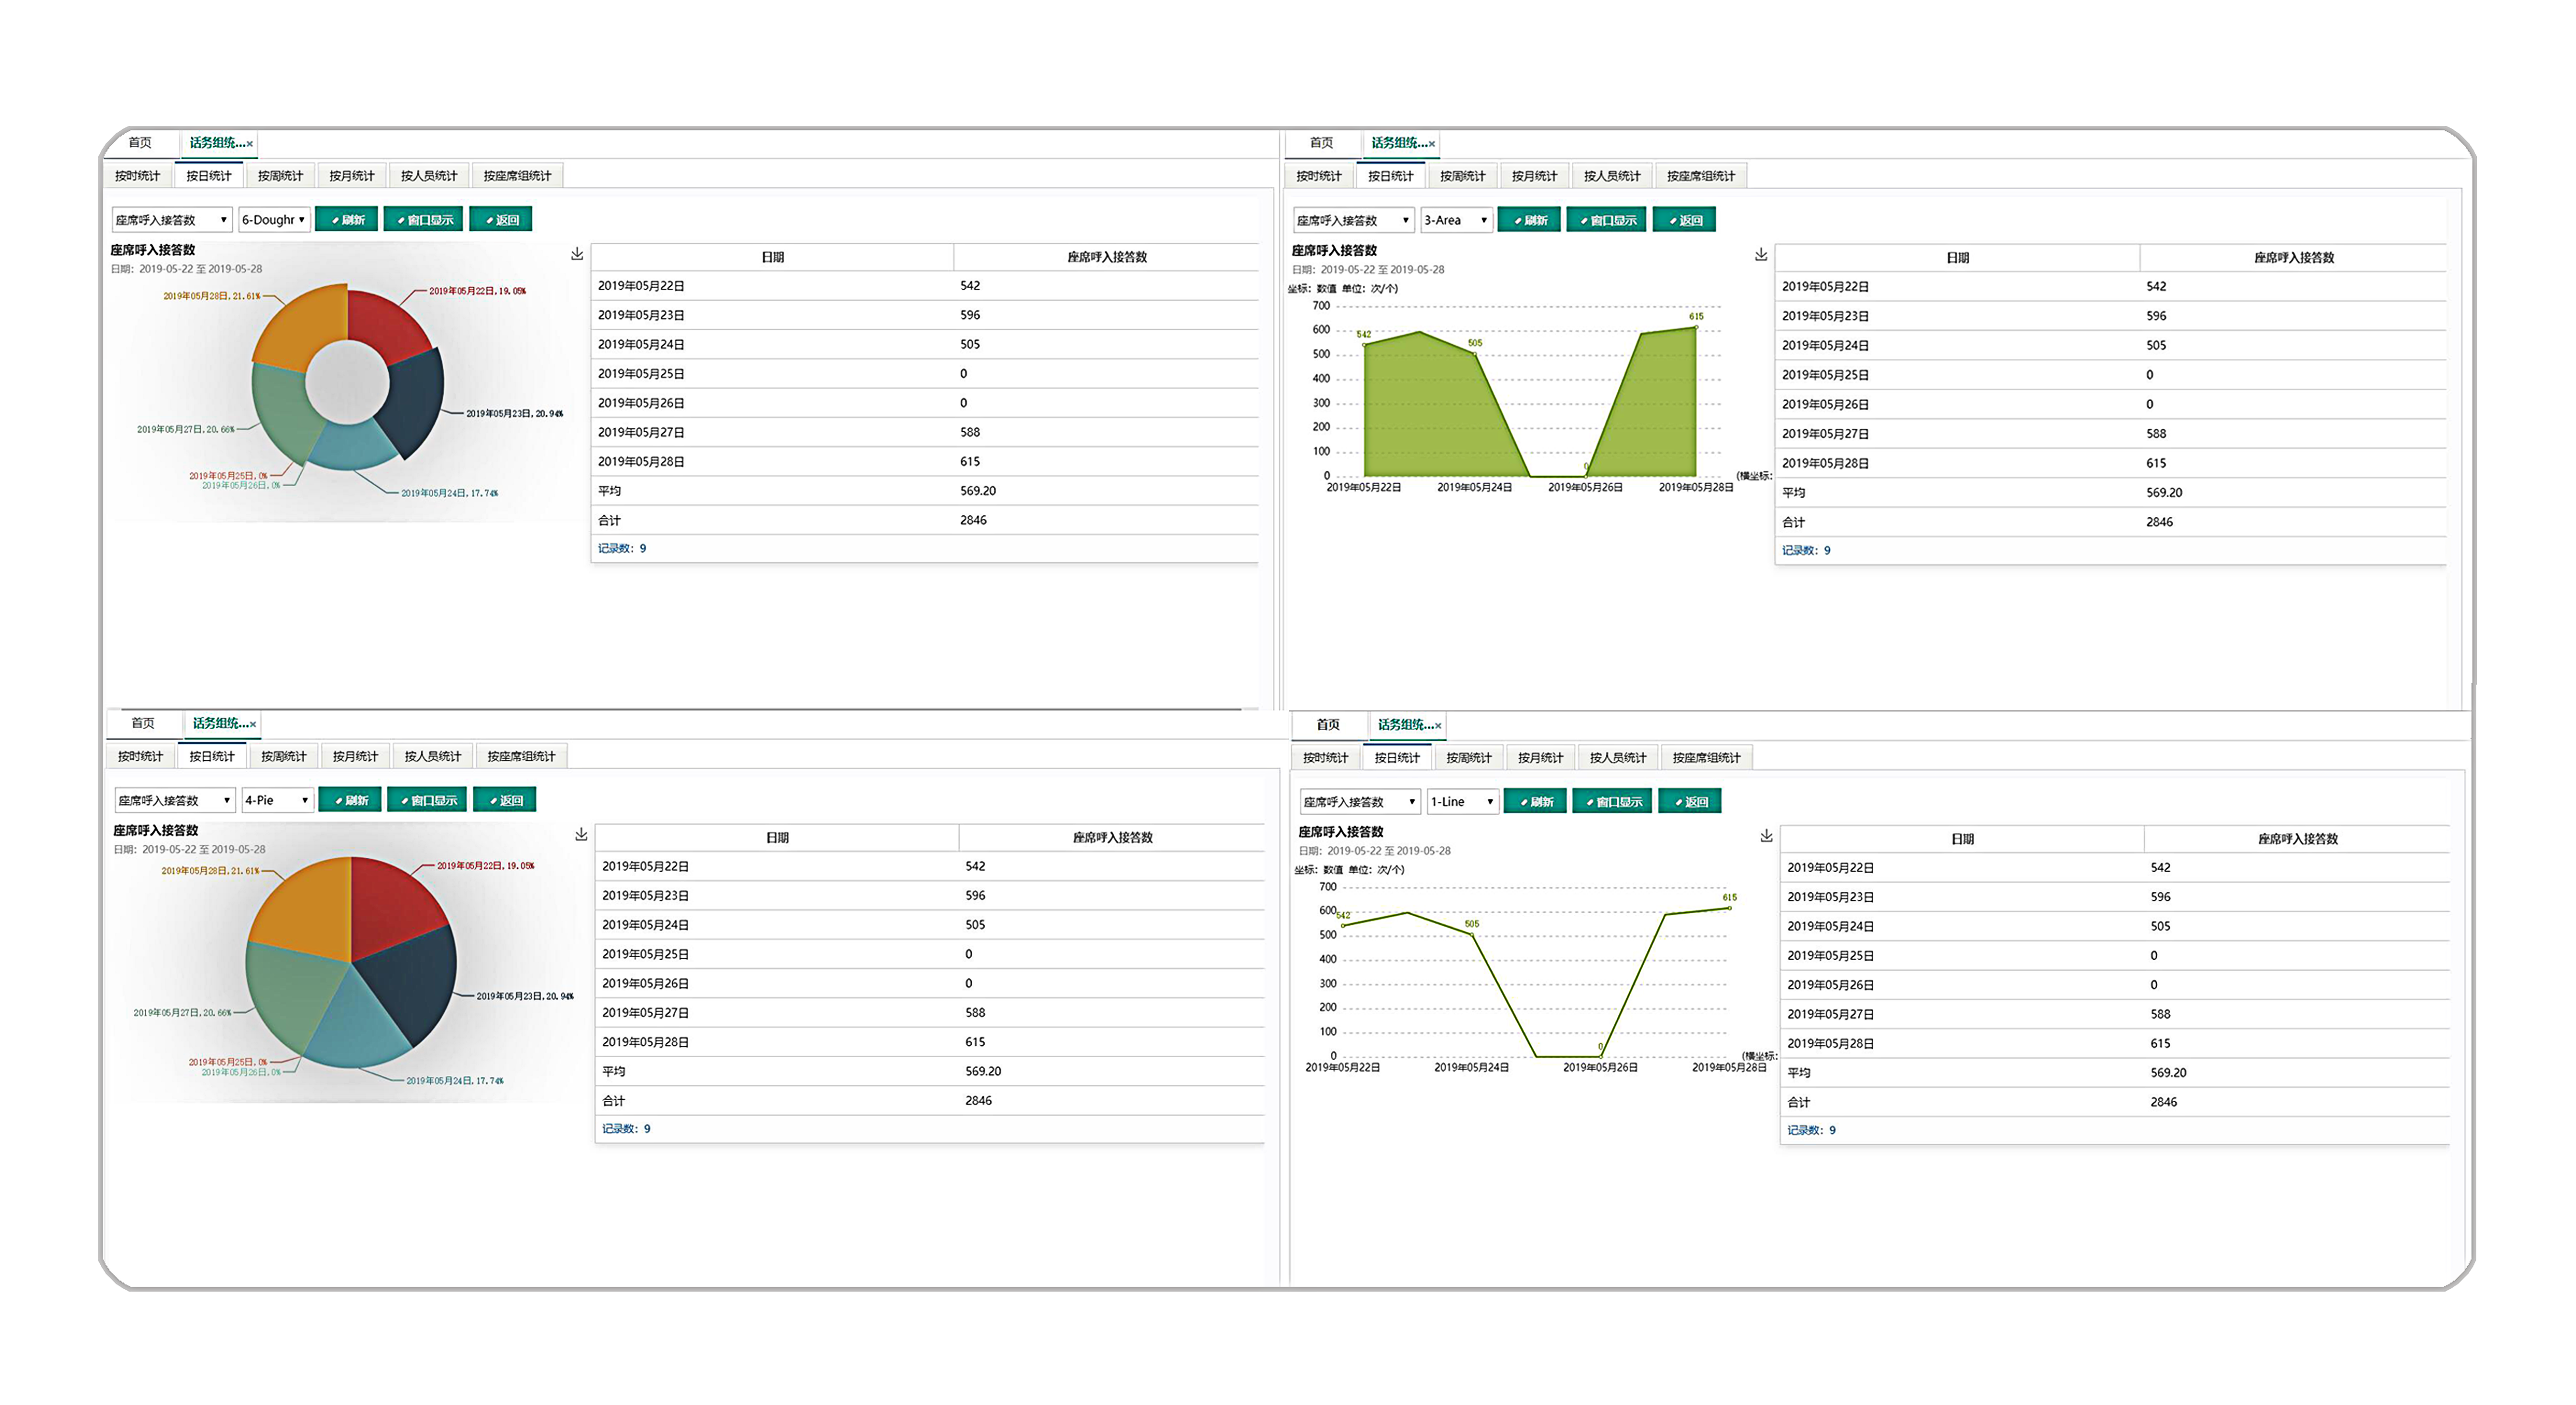Click 2019年05月23日 row in the Doughnut panel table
2576x1405 pixels.
[925, 315]
